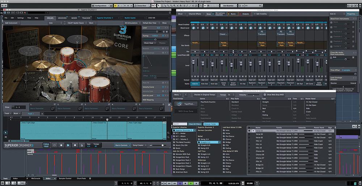Click the Search field in the Grooves browser
Image resolution: width=362 pixels, height=186 pixels.
[x=180, y=124]
